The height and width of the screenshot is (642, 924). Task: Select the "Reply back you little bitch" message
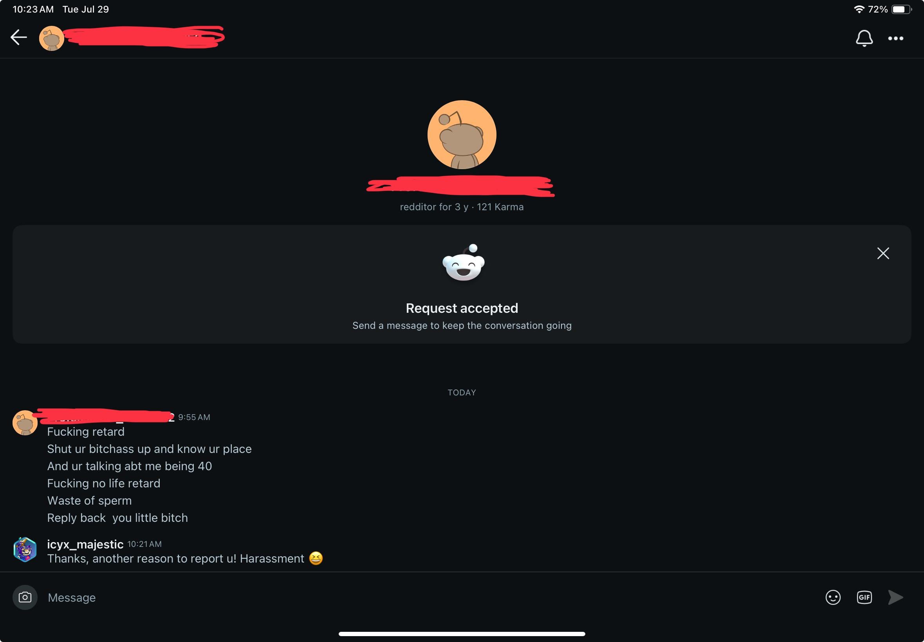pyautogui.click(x=117, y=518)
